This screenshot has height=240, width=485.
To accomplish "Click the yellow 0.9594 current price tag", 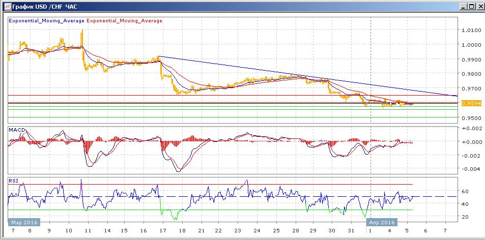I will [x=471, y=103].
